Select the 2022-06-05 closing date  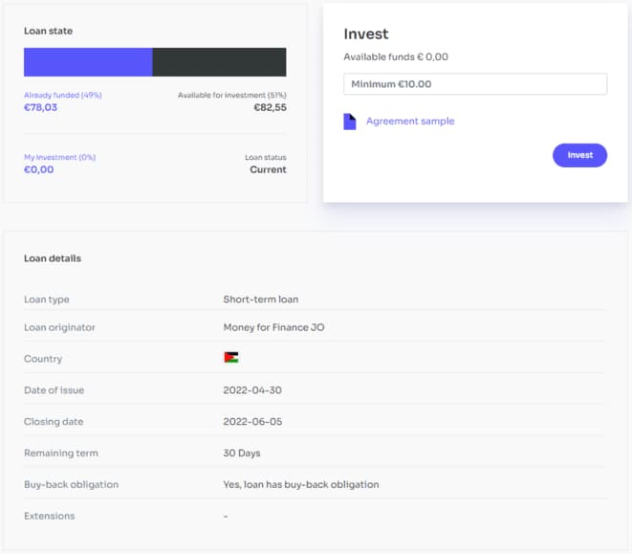pos(252,422)
